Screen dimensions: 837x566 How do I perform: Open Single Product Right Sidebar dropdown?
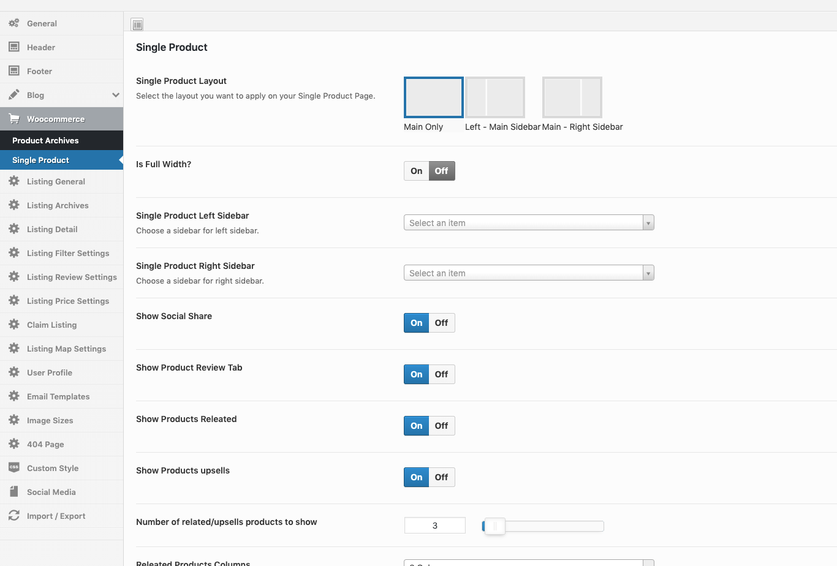(528, 273)
